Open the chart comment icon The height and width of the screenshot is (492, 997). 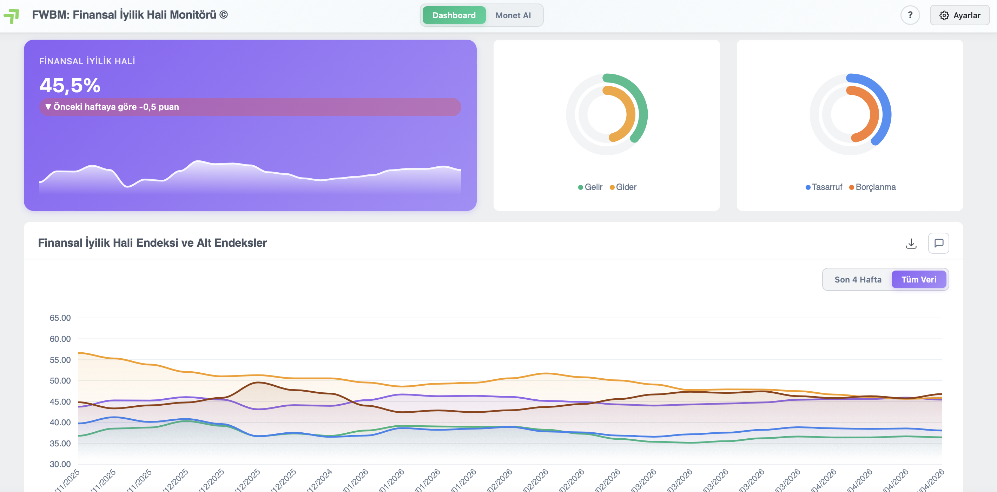coord(939,243)
